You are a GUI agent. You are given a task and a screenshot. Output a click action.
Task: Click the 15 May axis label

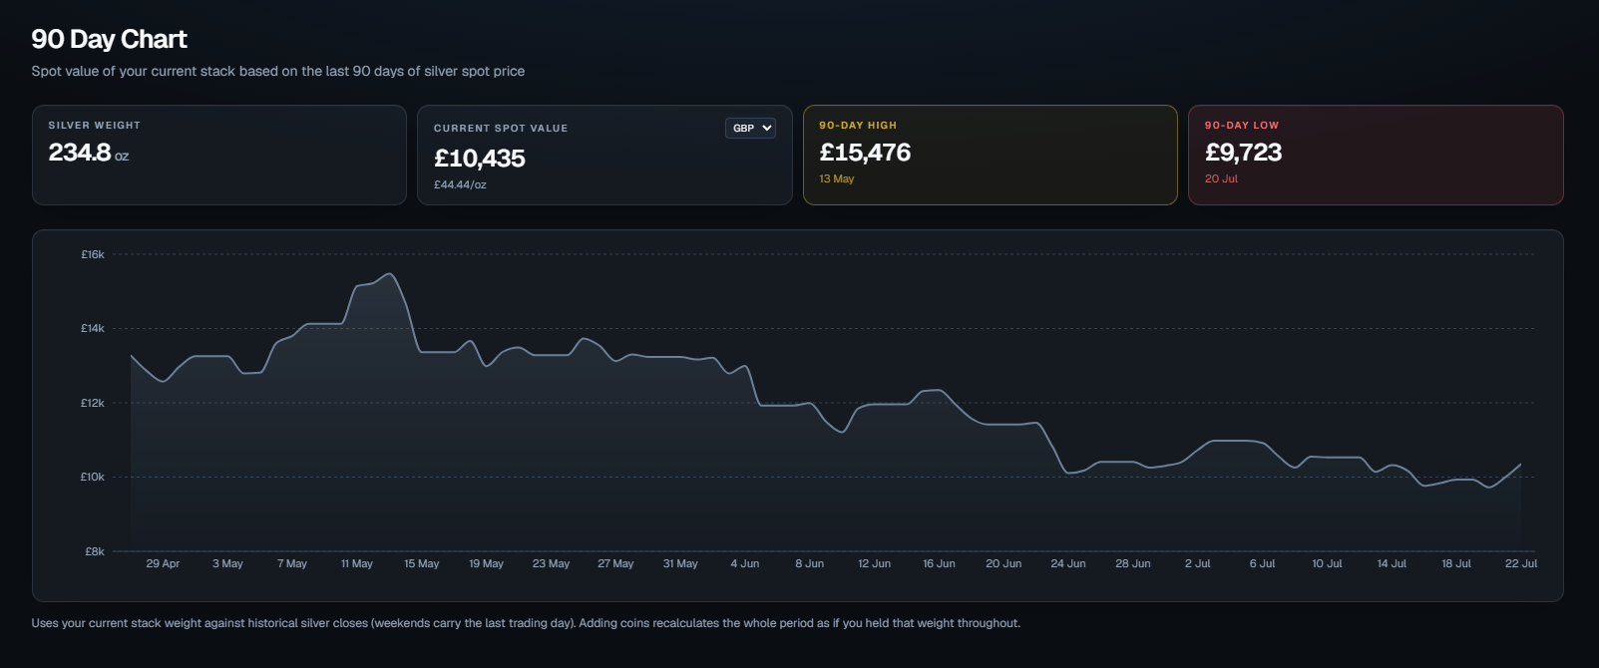[x=422, y=564]
